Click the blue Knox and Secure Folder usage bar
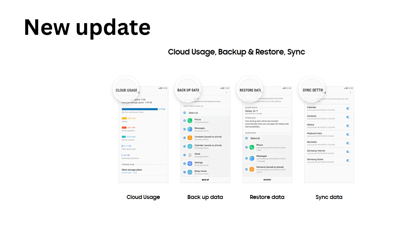This screenshot has height=226, width=402. 140,109
